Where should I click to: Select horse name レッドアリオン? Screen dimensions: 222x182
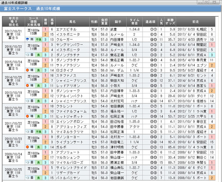coord(68,86)
